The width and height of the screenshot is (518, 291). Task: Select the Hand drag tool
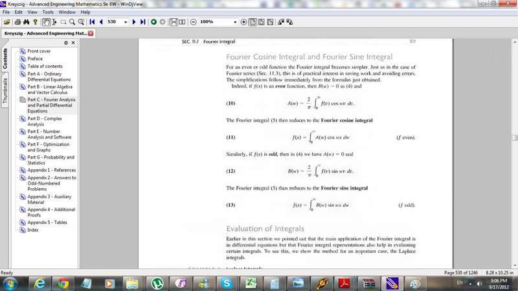pyautogui.click(x=46, y=22)
